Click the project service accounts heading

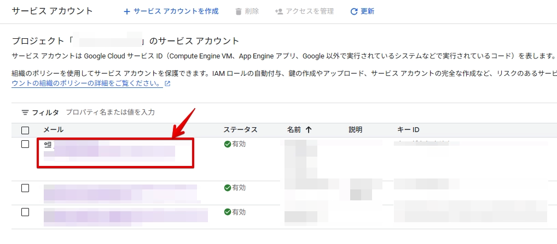(x=125, y=41)
